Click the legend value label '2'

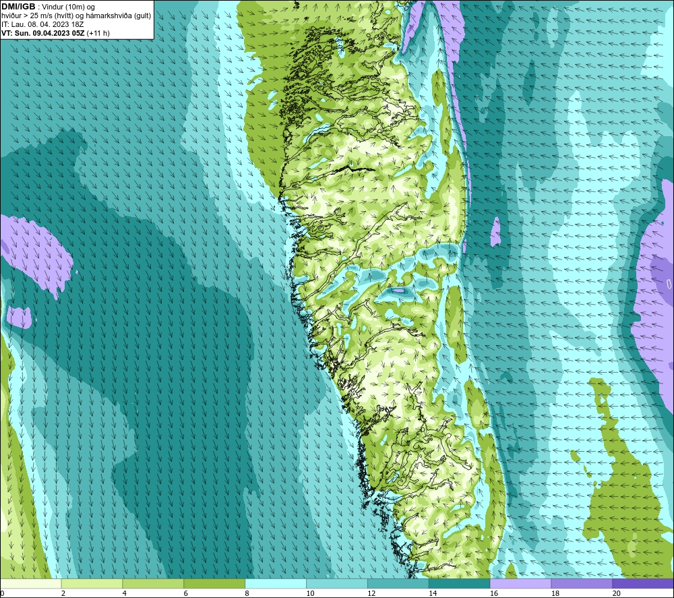tap(63, 593)
